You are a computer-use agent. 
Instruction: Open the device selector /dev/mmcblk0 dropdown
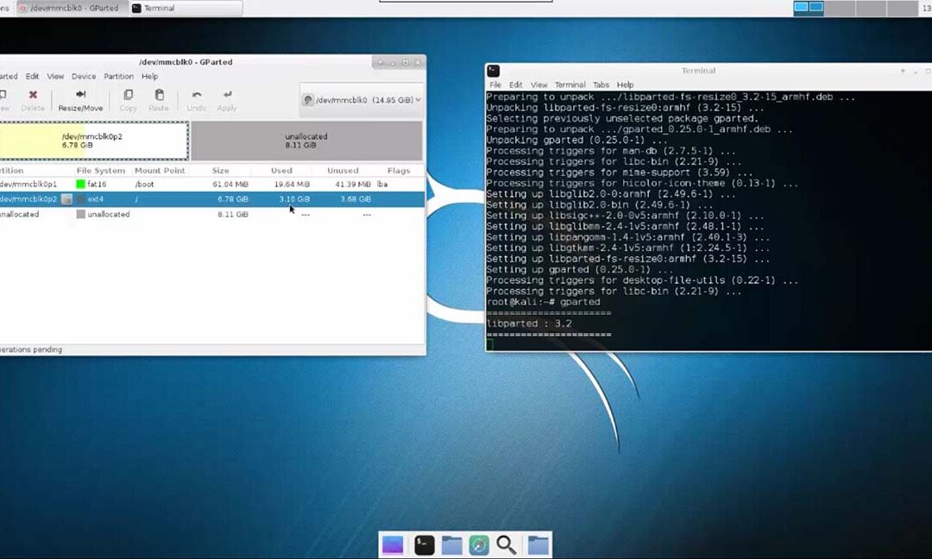click(362, 100)
